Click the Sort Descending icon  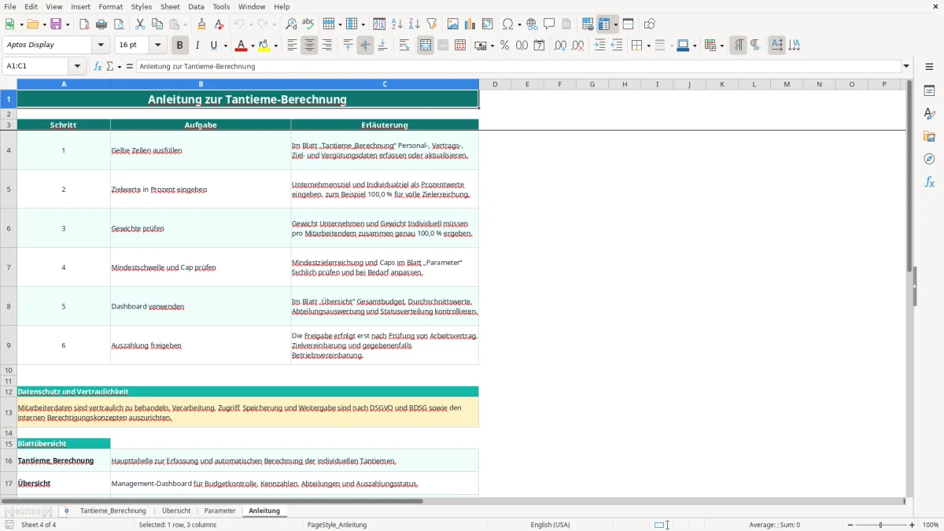(x=415, y=24)
